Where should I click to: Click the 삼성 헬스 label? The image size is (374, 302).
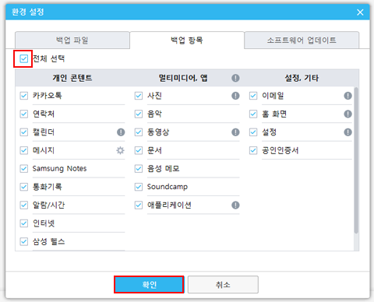pos(48,242)
